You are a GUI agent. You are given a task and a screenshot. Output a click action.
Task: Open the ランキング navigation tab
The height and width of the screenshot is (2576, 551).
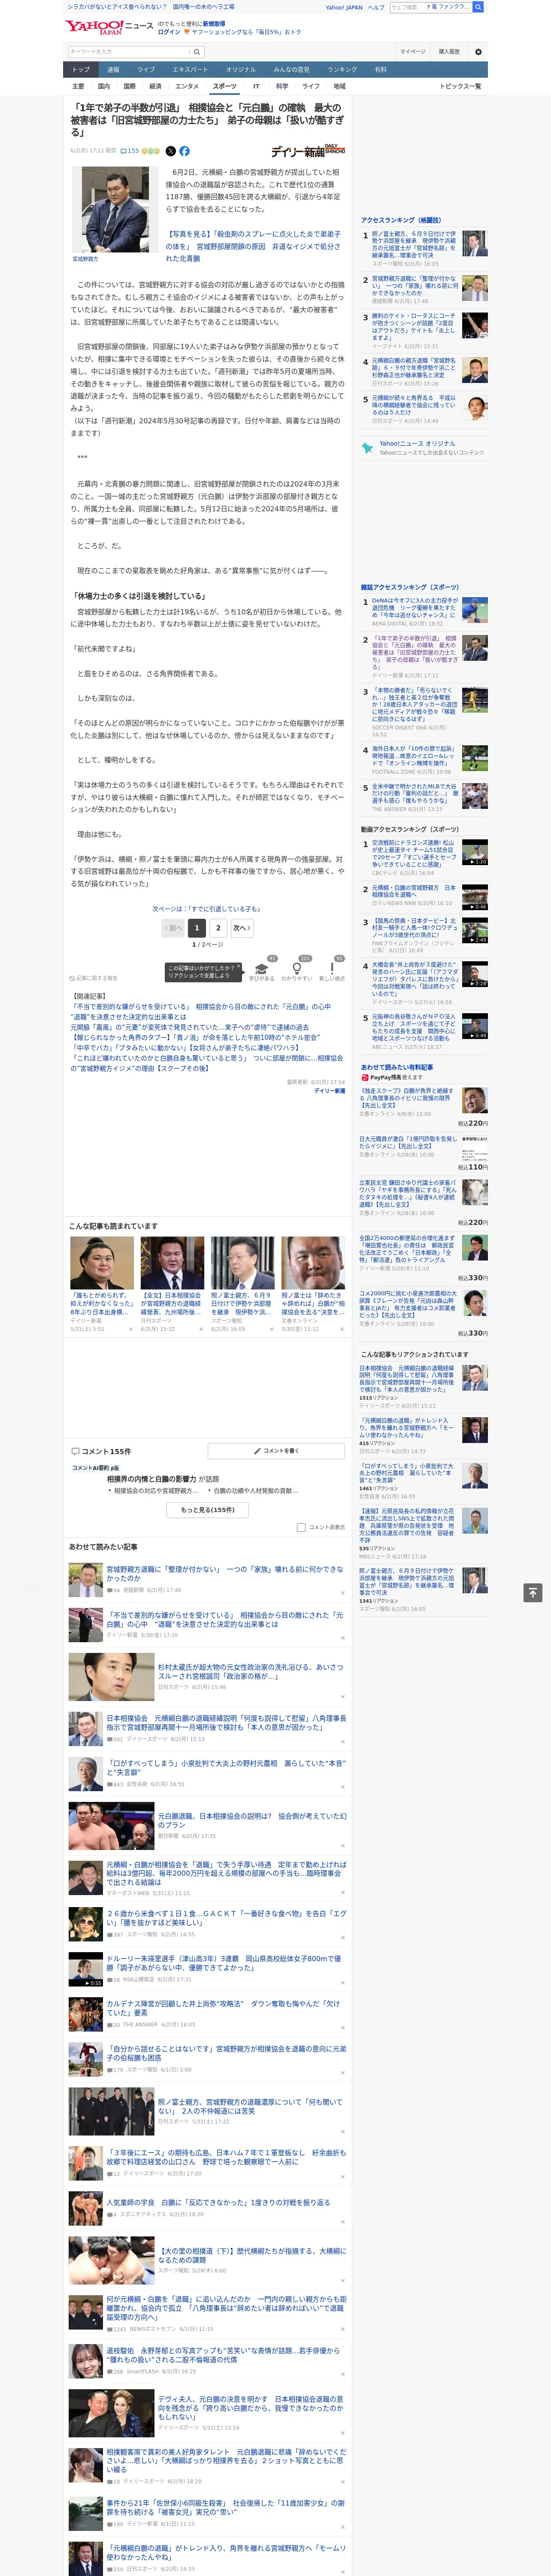point(342,70)
